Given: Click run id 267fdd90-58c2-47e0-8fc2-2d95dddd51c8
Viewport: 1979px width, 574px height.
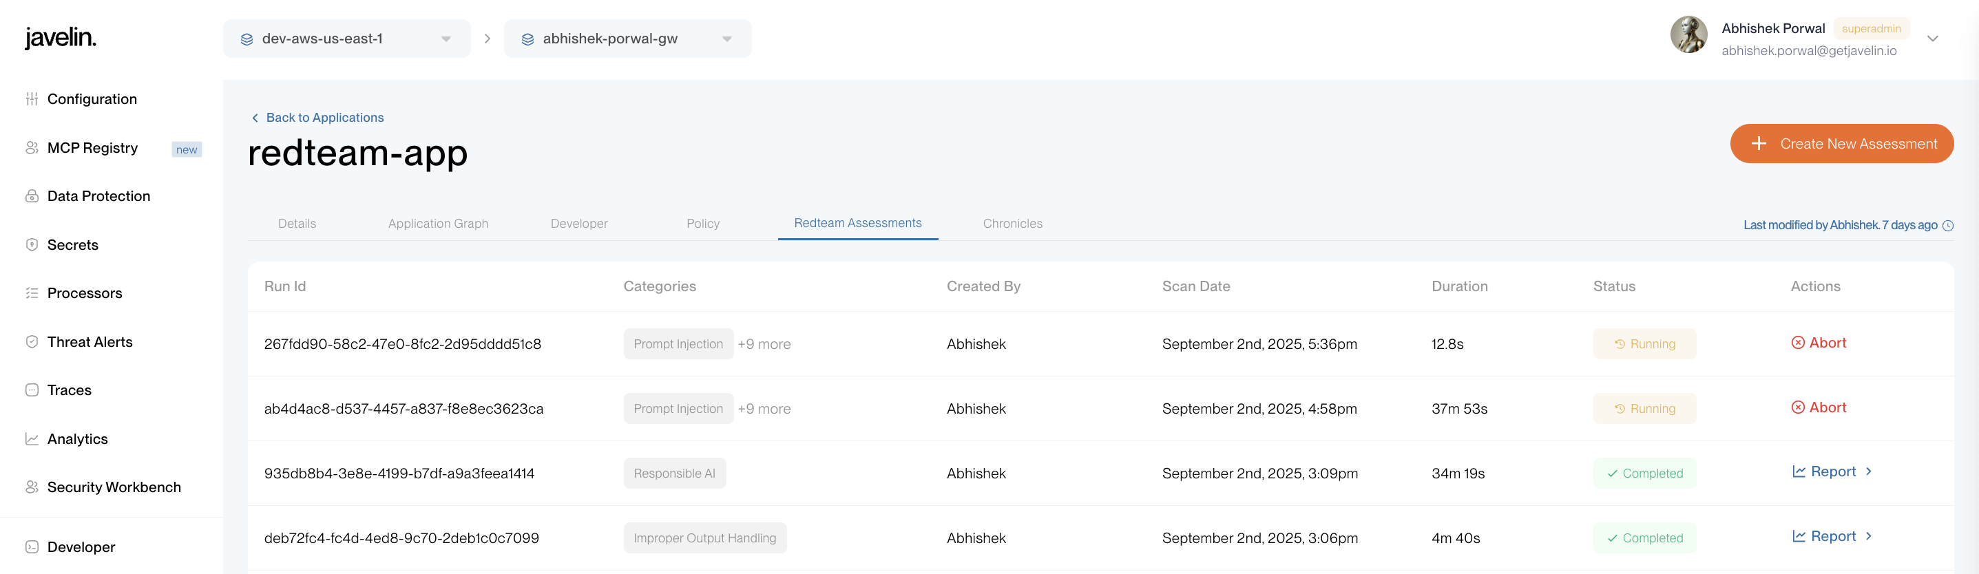Looking at the screenshot, I should (x=403, y=344).
